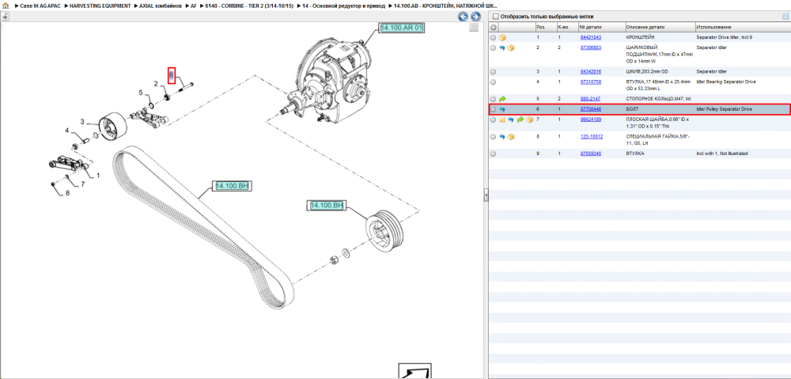Open 'AF' breadcrumb
The height and width of the screenshot is (379, 791).
point(194,6)
